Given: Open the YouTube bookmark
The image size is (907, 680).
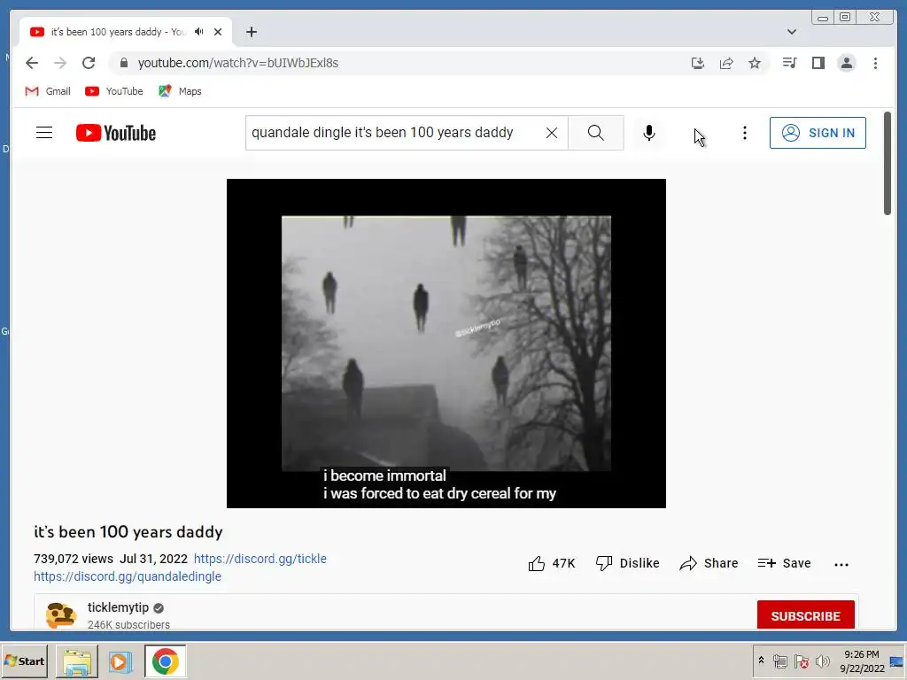Looking at the screenshot, I should (114, 91).
